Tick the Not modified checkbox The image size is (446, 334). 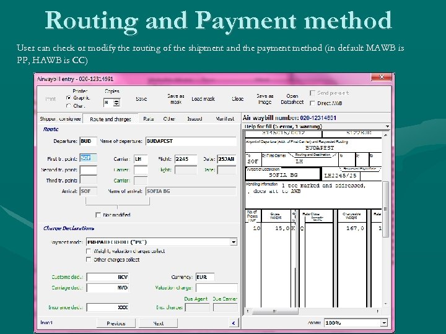click(x=98, y=215)
